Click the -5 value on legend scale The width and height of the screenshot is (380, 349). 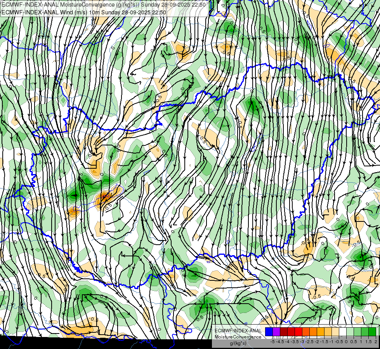tap(272, 342)
